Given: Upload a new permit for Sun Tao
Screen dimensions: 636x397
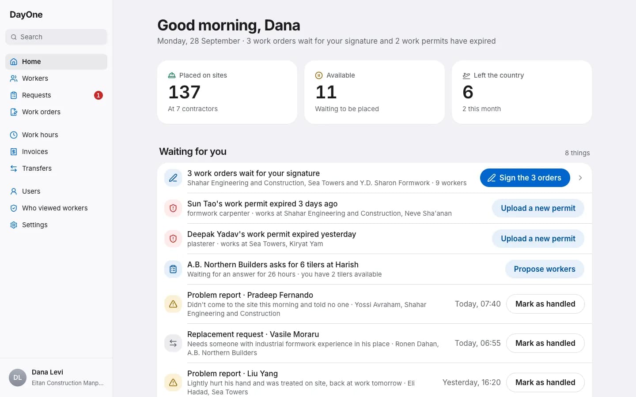Looking at the screenshot, I should tap(538, 208).
